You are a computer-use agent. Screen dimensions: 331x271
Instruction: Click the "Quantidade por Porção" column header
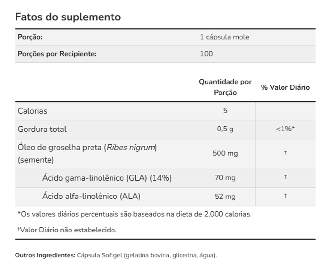click(225, 87)
